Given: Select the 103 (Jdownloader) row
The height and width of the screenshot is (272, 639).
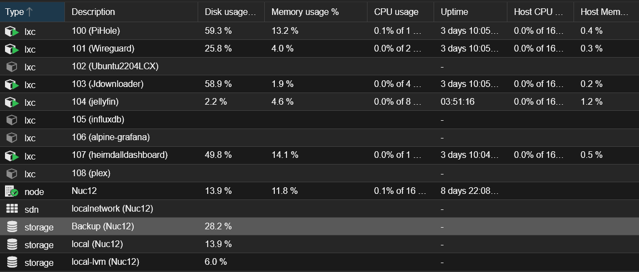Looking at the screenshot, I should [320, 84].
